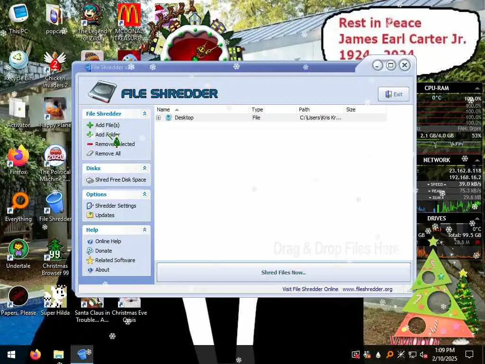Select the Undertale desktop shortcut
The height and width of the screenshot is (364, 485).
click(18, 254)
